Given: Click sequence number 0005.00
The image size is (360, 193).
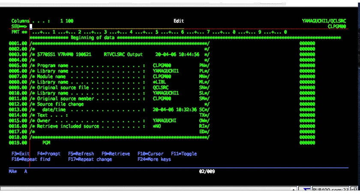Looking at the screenshot, I should 18,66.
